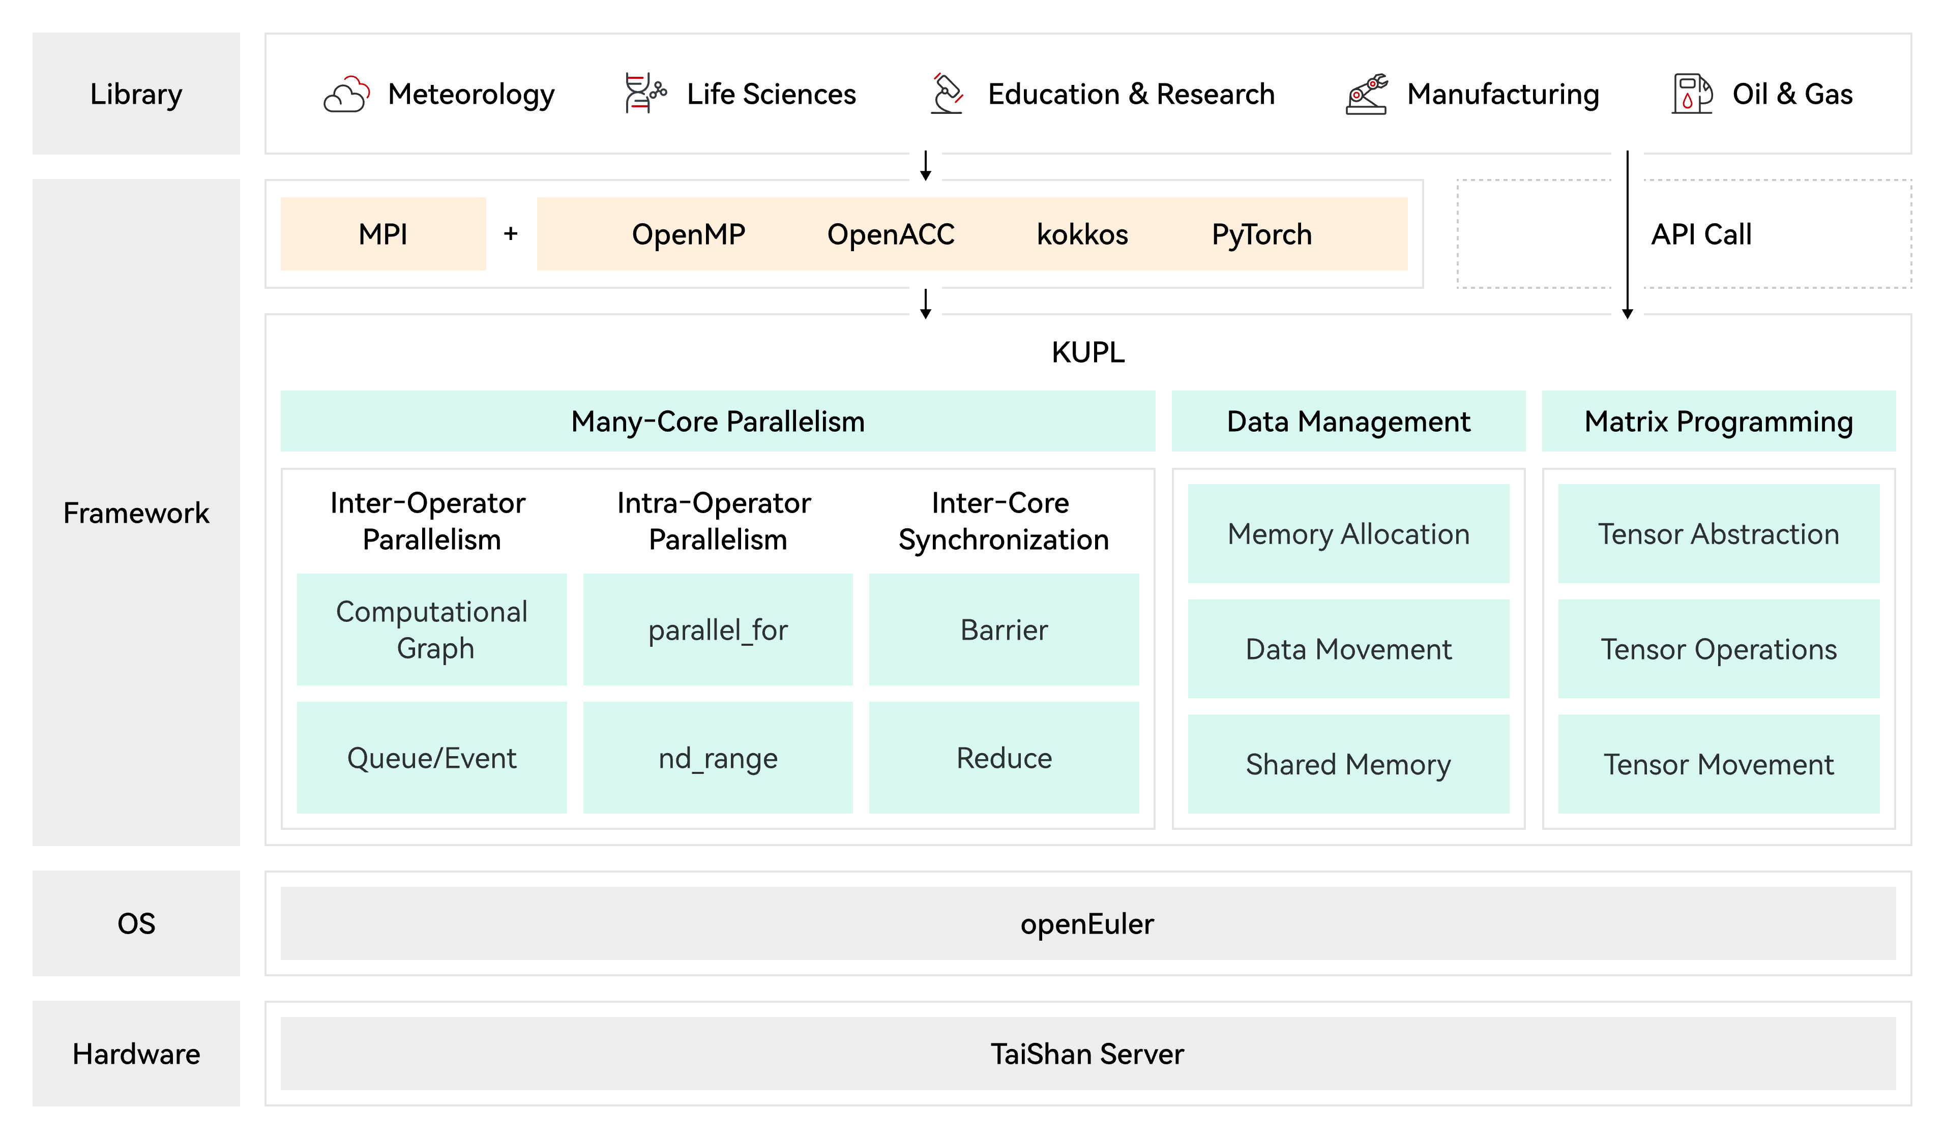Viewport: 1945px width, 1139px height.
Task: Click the Manufacturing robot arm icon
Action: pos(1366,95)
